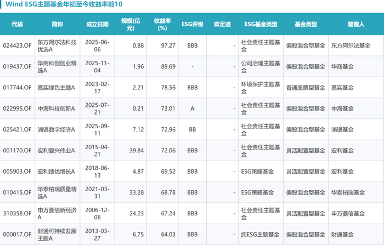
Task: Click ESG rating BB for 浦银数字经济A
Action: 193,129
